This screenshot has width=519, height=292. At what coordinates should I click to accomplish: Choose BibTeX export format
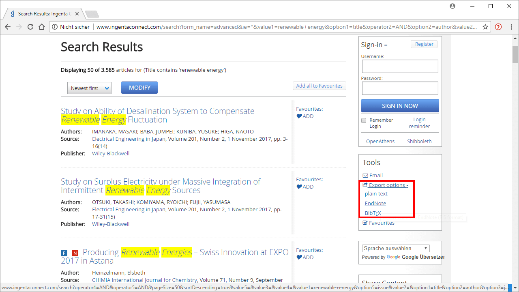[373, 213]
